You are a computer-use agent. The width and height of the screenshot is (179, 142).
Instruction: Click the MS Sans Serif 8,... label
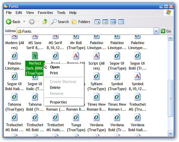click(x=35, y=45)
